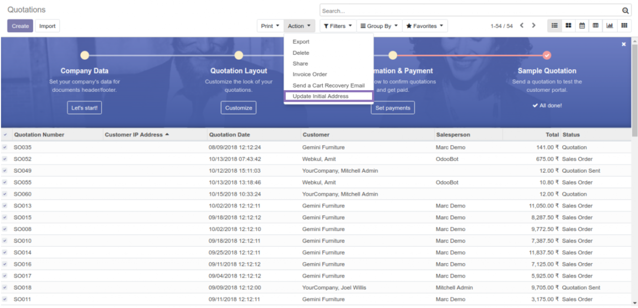This screenshot has width=638, height=308.
Task: Click the search magnifier icon
Action: click(x=625, y=11)
